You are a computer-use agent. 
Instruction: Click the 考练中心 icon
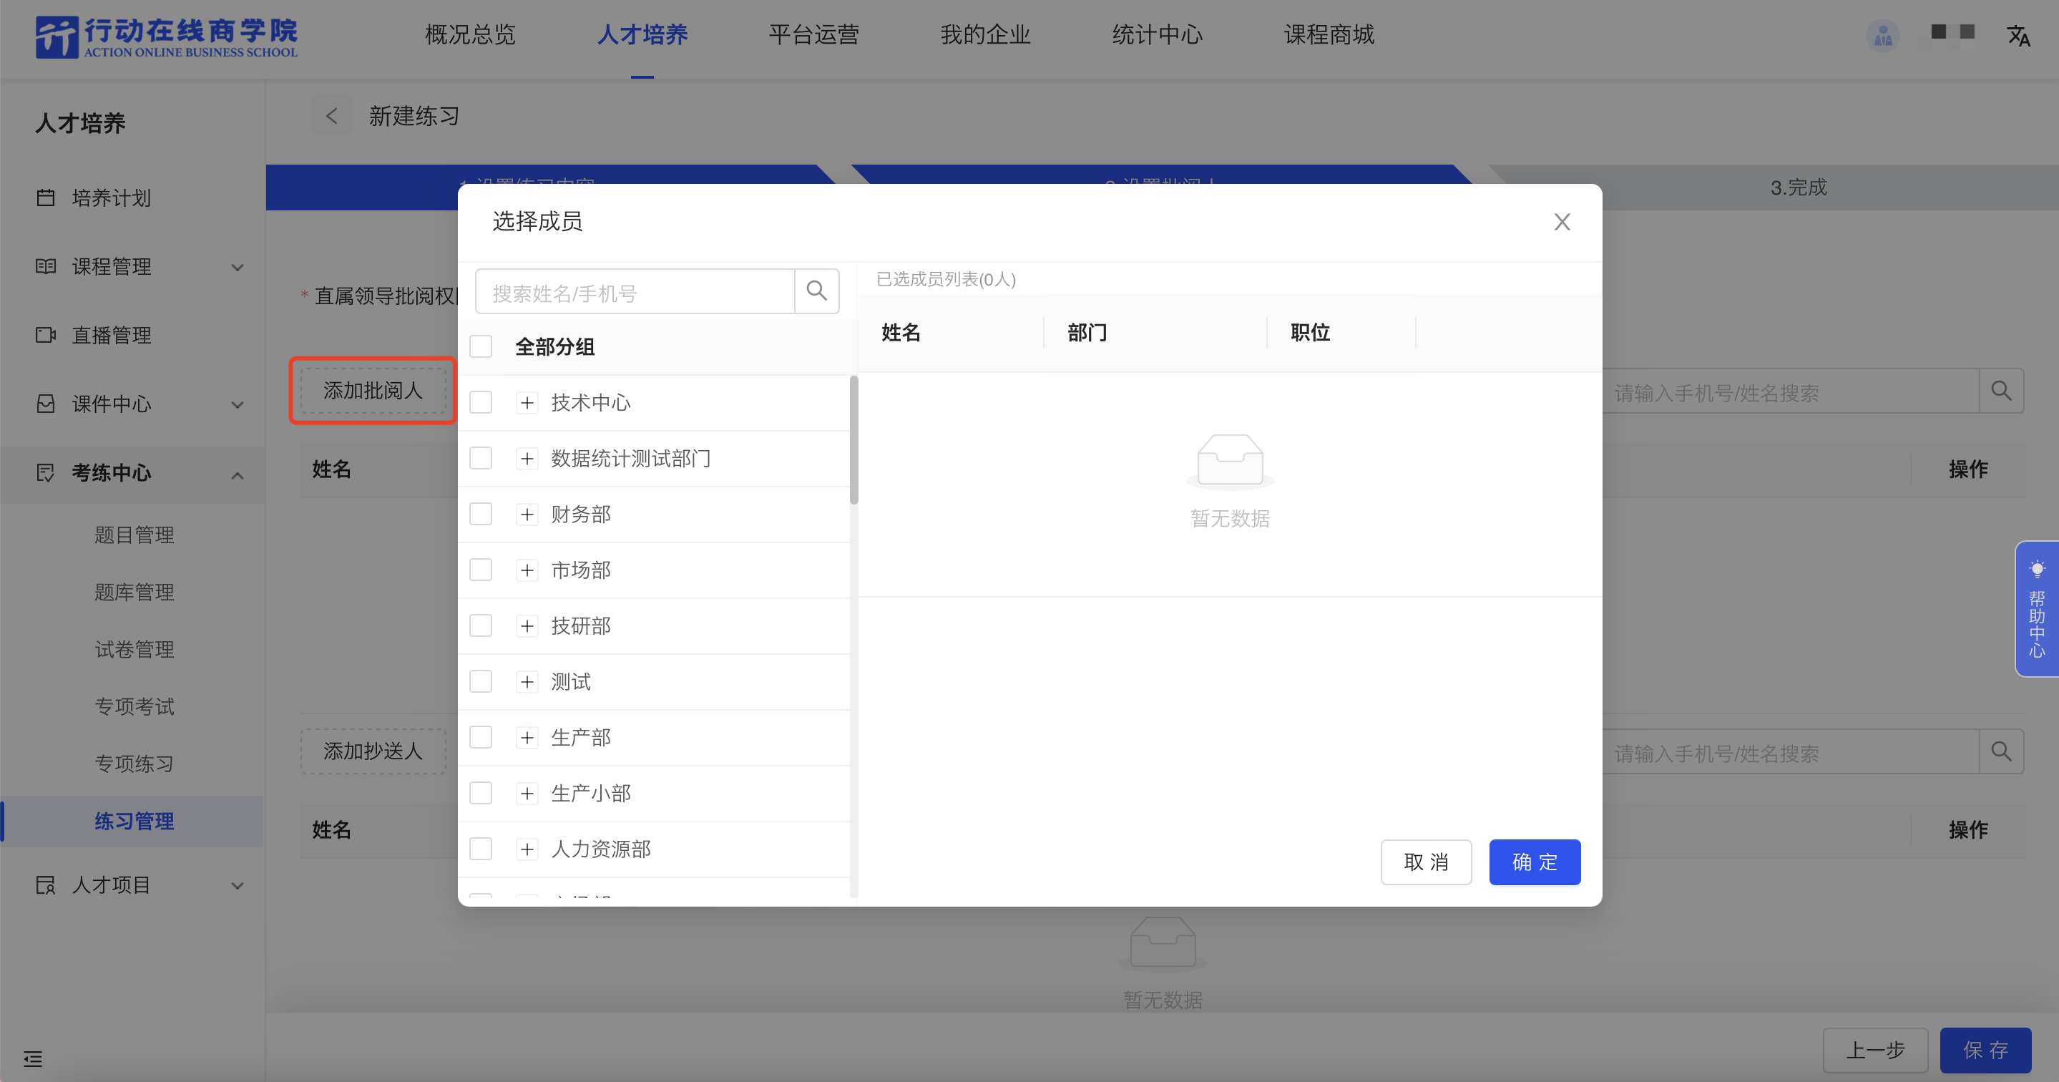(46, 472)
